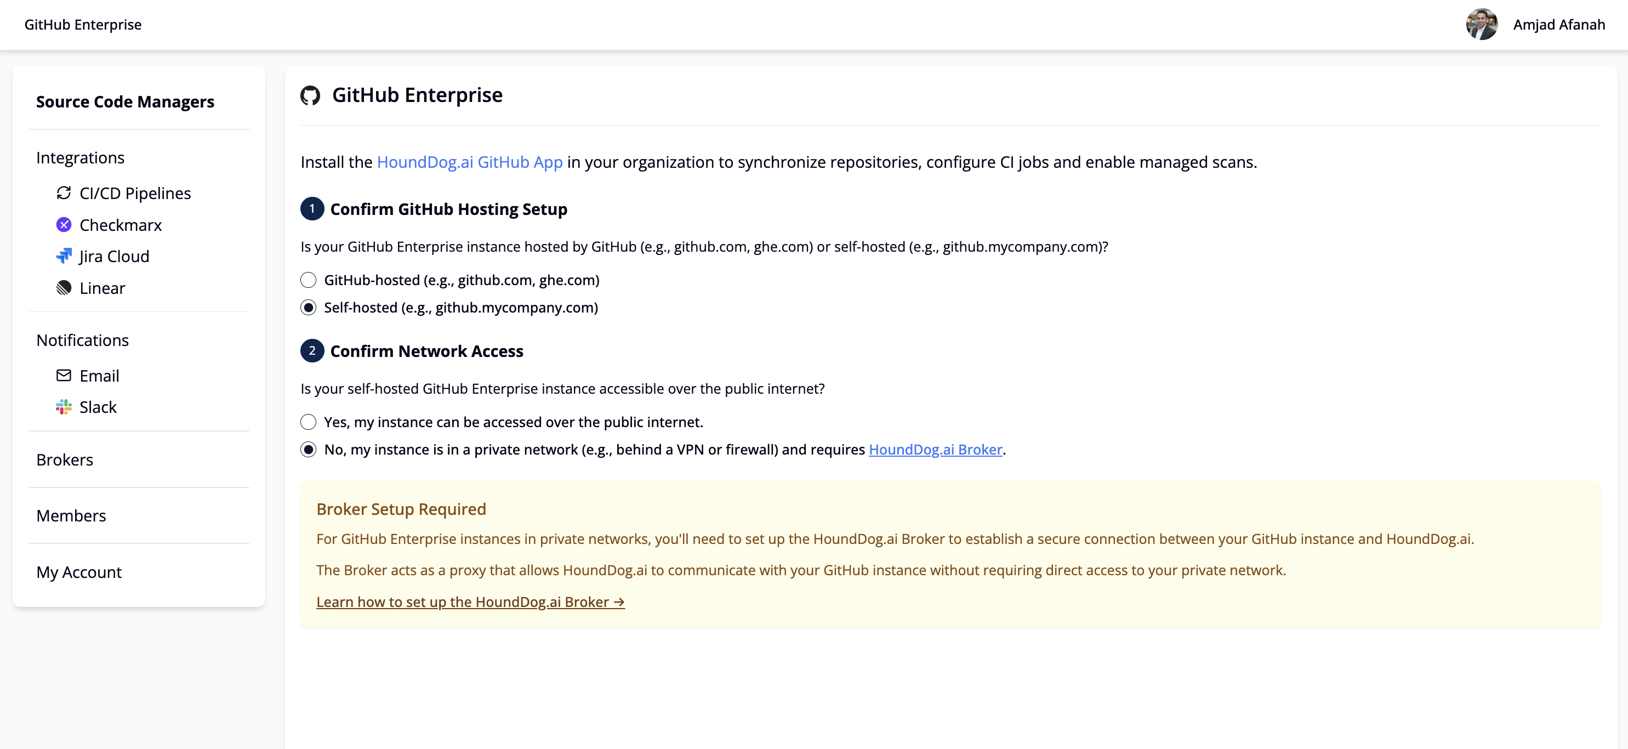The height and width of the screenshot is (749, 1628).
Task: Click the Amjad Afanah username
Action: click(x=1558, y=25)
